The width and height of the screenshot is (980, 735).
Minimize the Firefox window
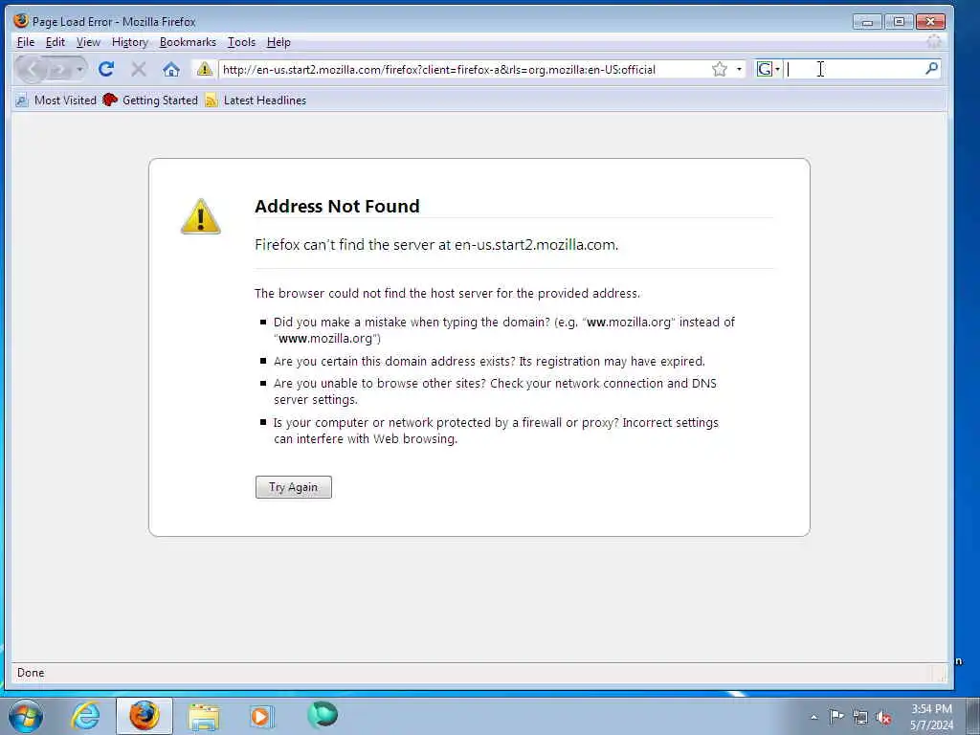(x=867, y=22)
